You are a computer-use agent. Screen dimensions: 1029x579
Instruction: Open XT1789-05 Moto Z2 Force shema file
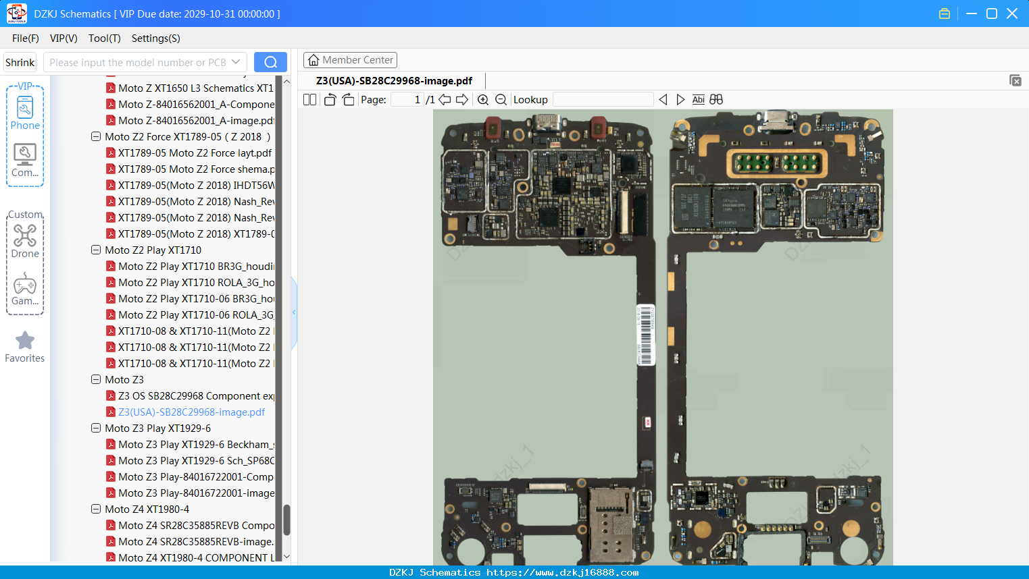pyautogui.click(x=196, y=169)
